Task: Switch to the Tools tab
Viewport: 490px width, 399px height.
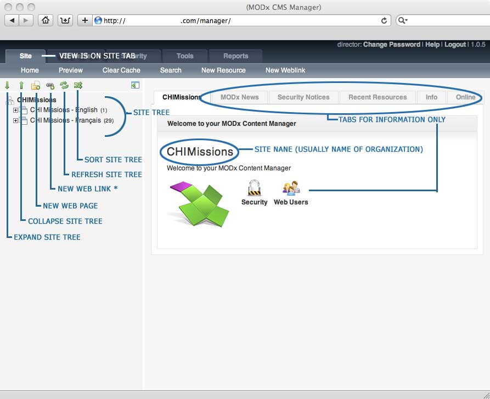Action: (185, 56)
